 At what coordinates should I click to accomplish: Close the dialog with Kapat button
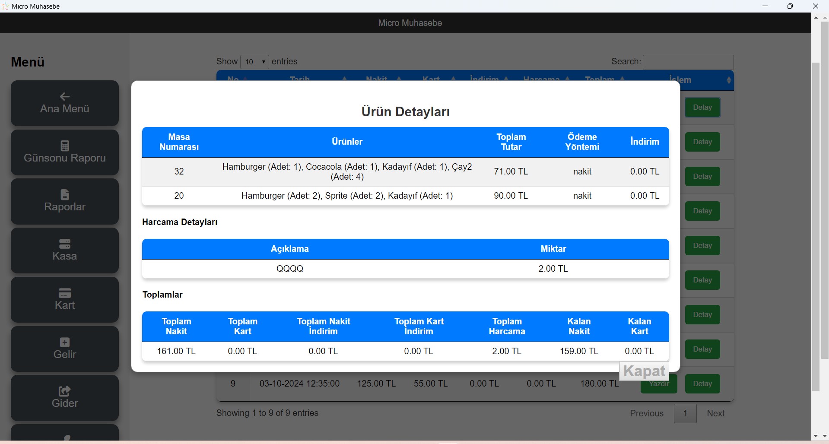coord(644,371)
